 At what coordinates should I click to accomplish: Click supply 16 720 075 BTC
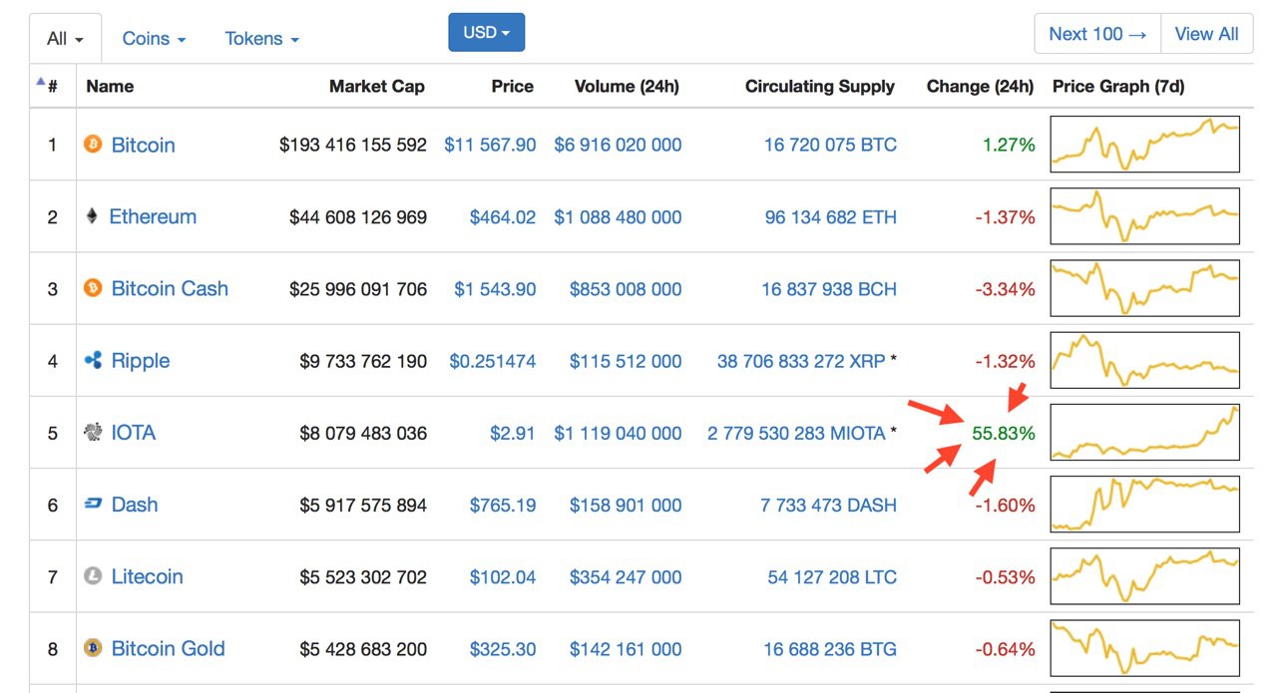[x=830, y=145]
